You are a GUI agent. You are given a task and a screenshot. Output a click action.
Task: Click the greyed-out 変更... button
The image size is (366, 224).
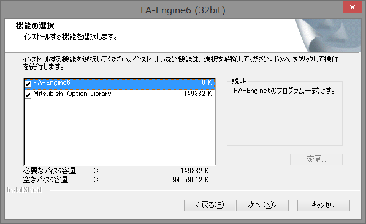316,159
